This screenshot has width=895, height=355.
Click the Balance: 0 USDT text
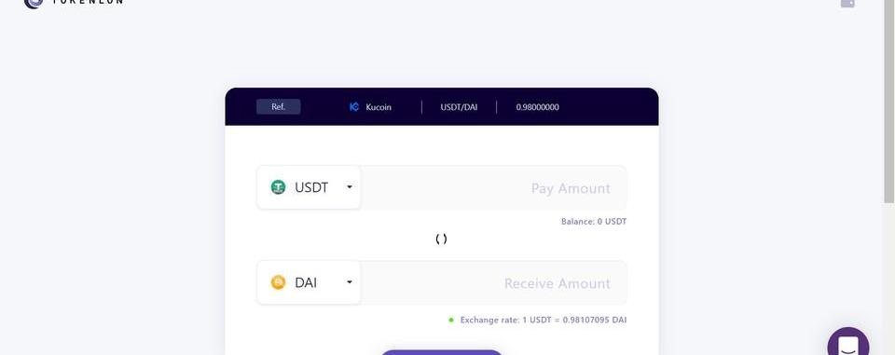[x=594, y=222]
